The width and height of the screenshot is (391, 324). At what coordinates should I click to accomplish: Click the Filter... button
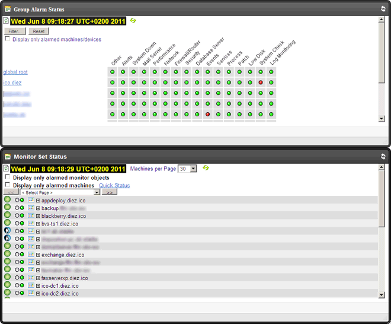pyautogui.click(x=15, y=31)
